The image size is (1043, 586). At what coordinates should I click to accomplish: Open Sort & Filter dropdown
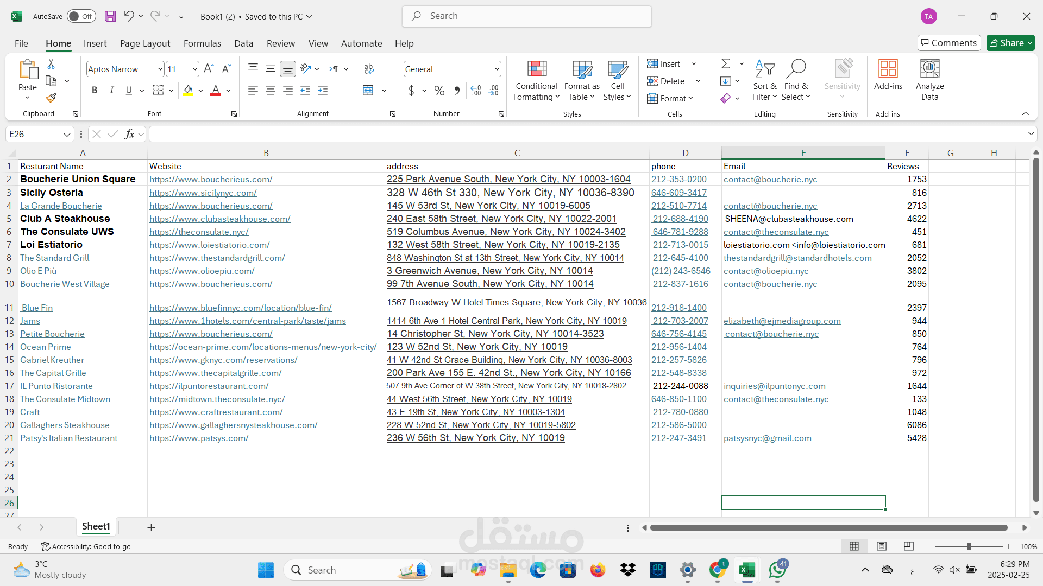click(x=765, y=80)
